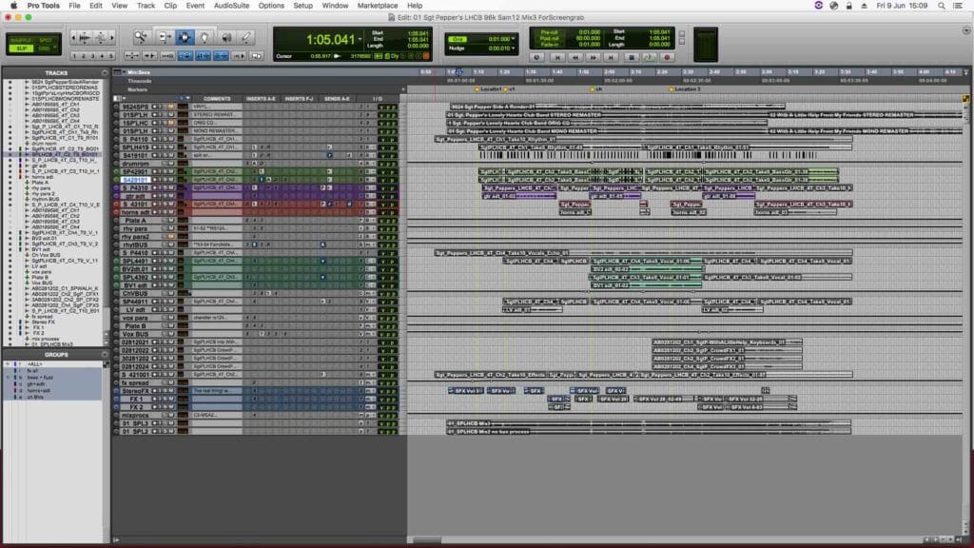Viewport: 974px width, 548px height.
Task: Unmute the rhy para2 track
Action: coord(171,237)
